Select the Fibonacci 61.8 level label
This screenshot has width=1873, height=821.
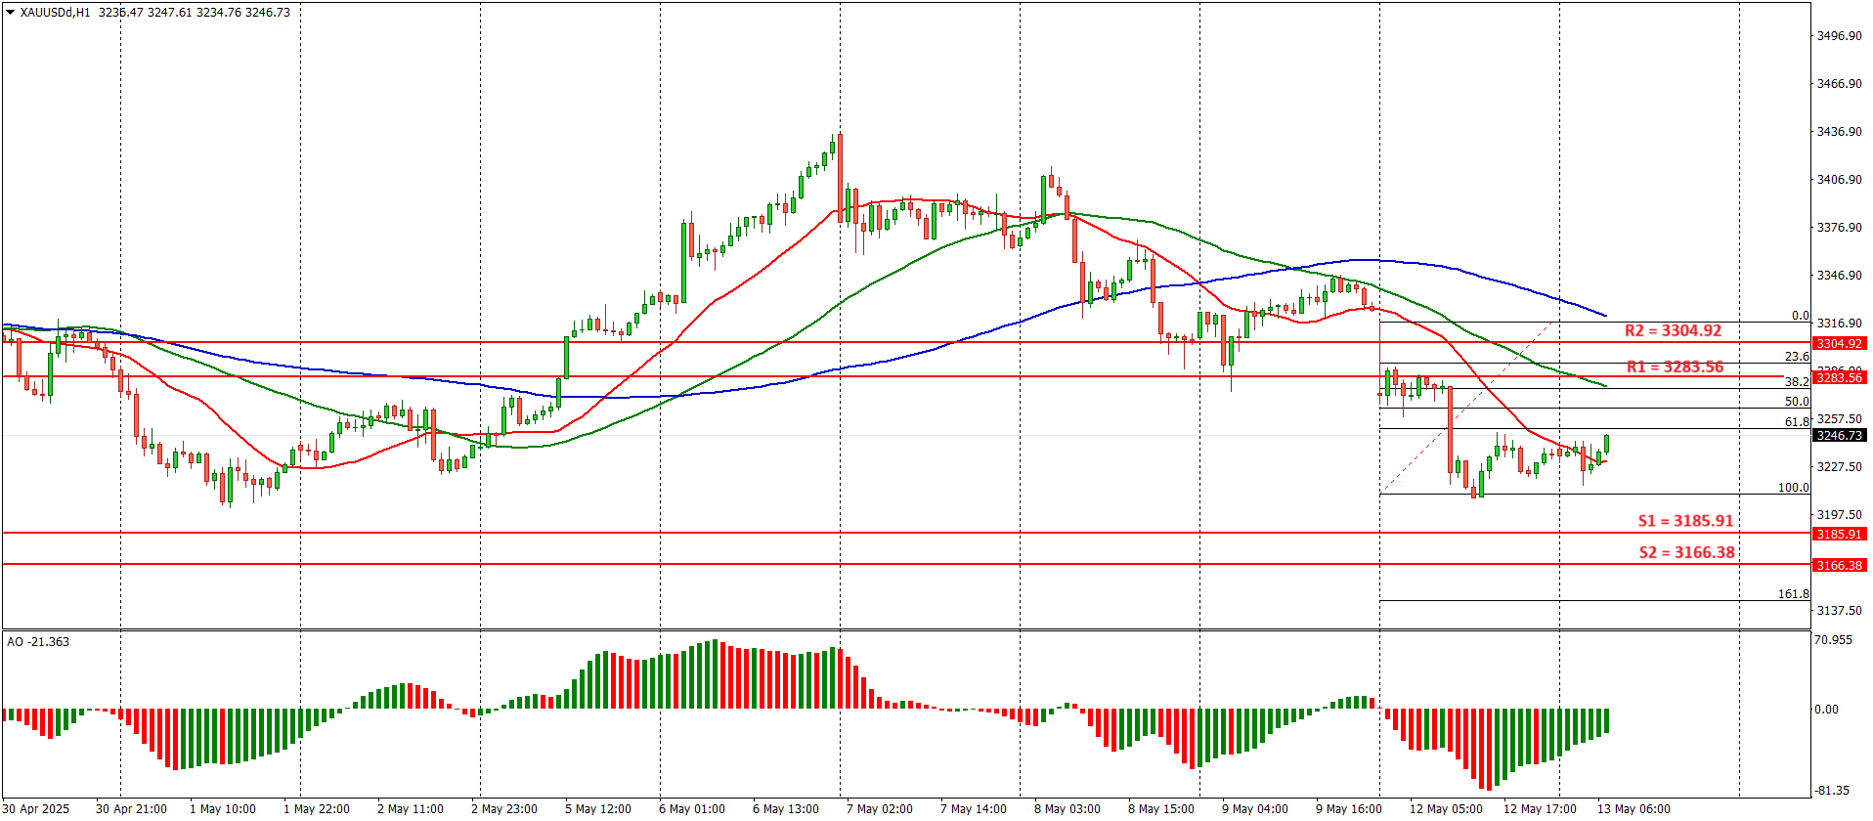click(1797, 421)
